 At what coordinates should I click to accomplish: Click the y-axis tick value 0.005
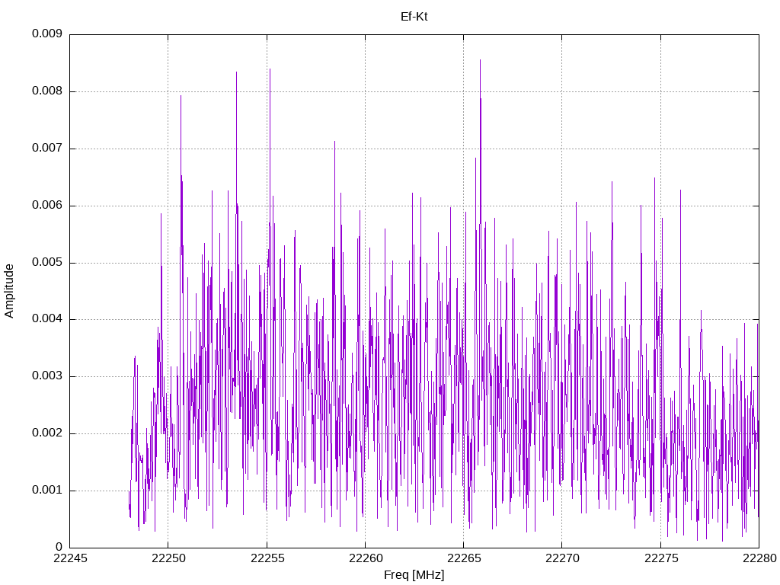tap(47, 262)
